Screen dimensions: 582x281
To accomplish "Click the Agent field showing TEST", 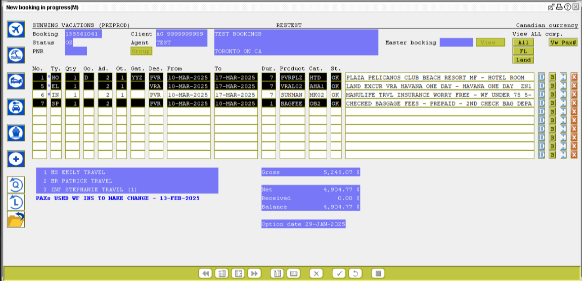I will point(182,42).
